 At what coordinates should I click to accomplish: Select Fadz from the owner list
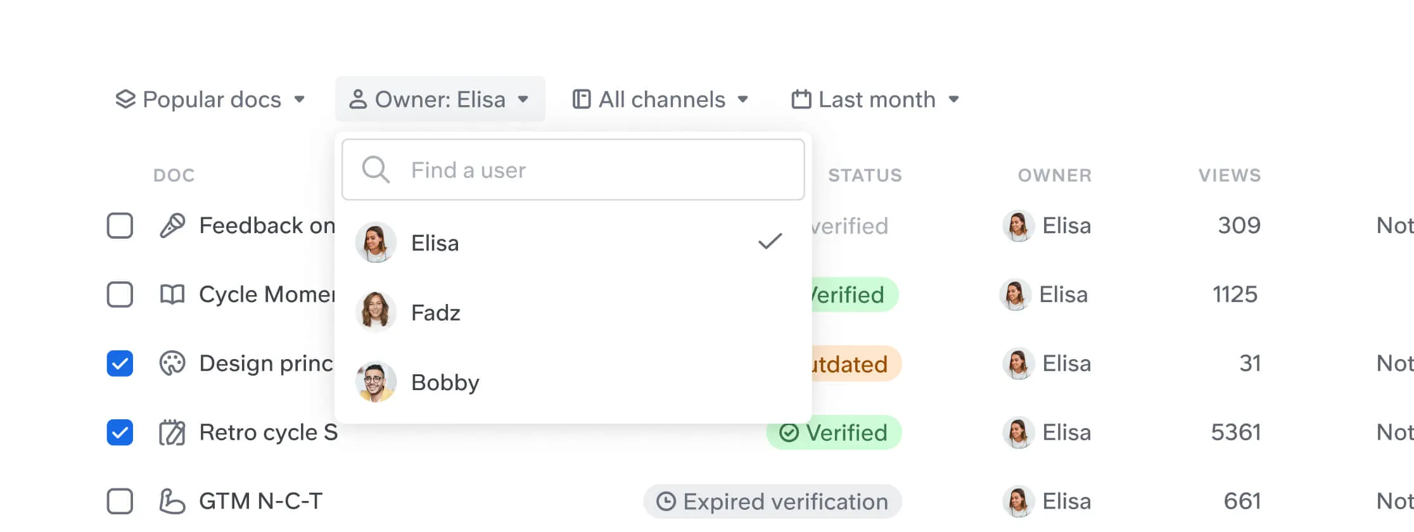(x=436, y=313)
